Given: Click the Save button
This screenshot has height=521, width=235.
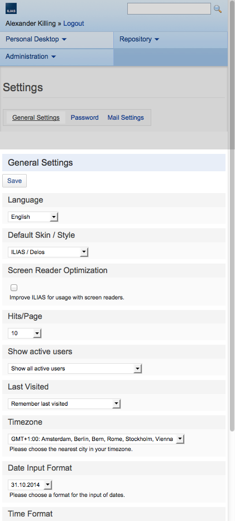Looking at the screenshot, I should tap(15, 181).
